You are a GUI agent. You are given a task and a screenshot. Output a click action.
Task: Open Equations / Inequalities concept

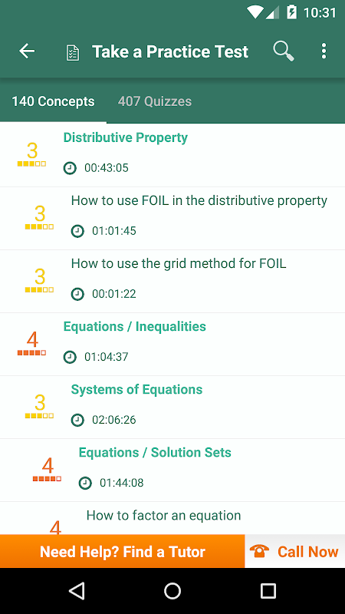coord(172,344)
